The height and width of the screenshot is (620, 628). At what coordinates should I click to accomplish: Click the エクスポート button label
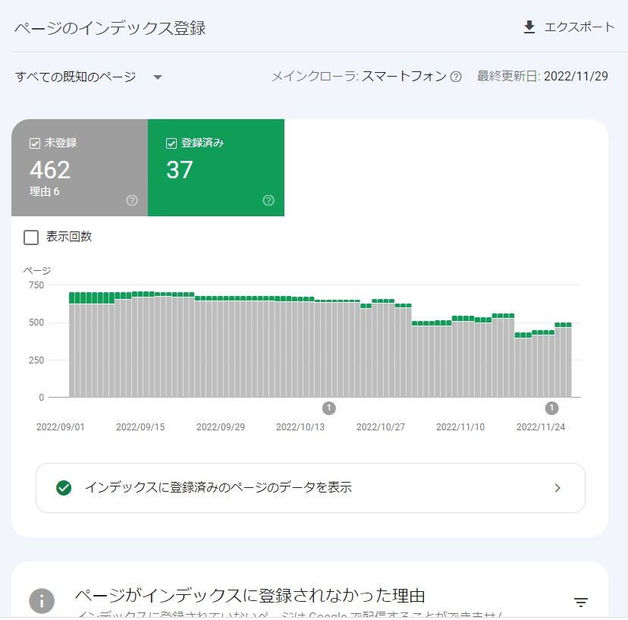click(579, 27)
